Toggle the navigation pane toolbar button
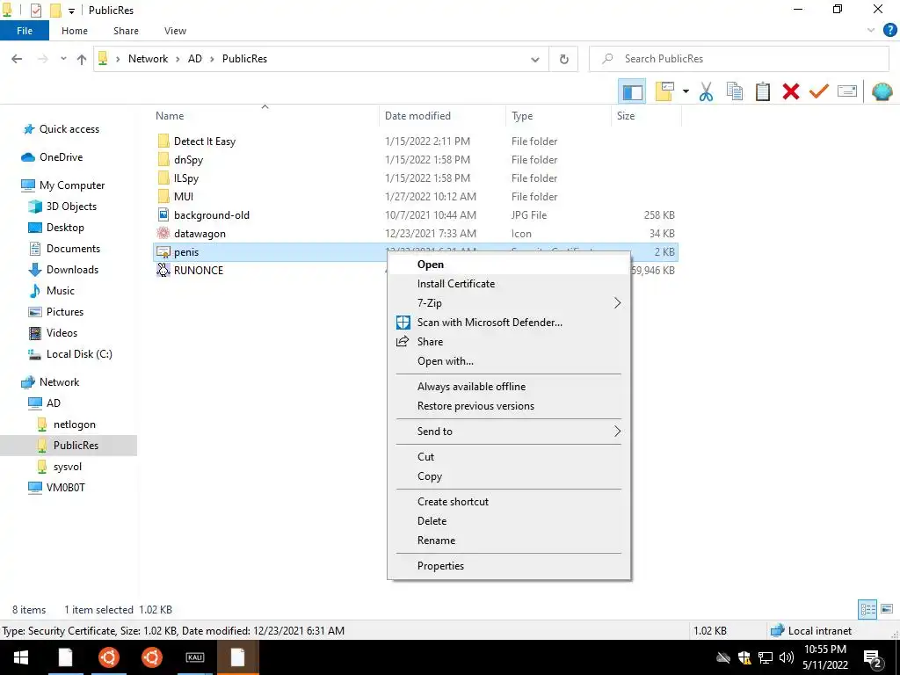The height and width of the screenshot is (675, 900). click(632, 91)
